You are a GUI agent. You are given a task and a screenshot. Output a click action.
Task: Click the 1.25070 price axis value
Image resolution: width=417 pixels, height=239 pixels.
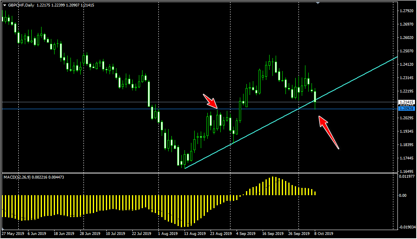(x=407, y=51)
